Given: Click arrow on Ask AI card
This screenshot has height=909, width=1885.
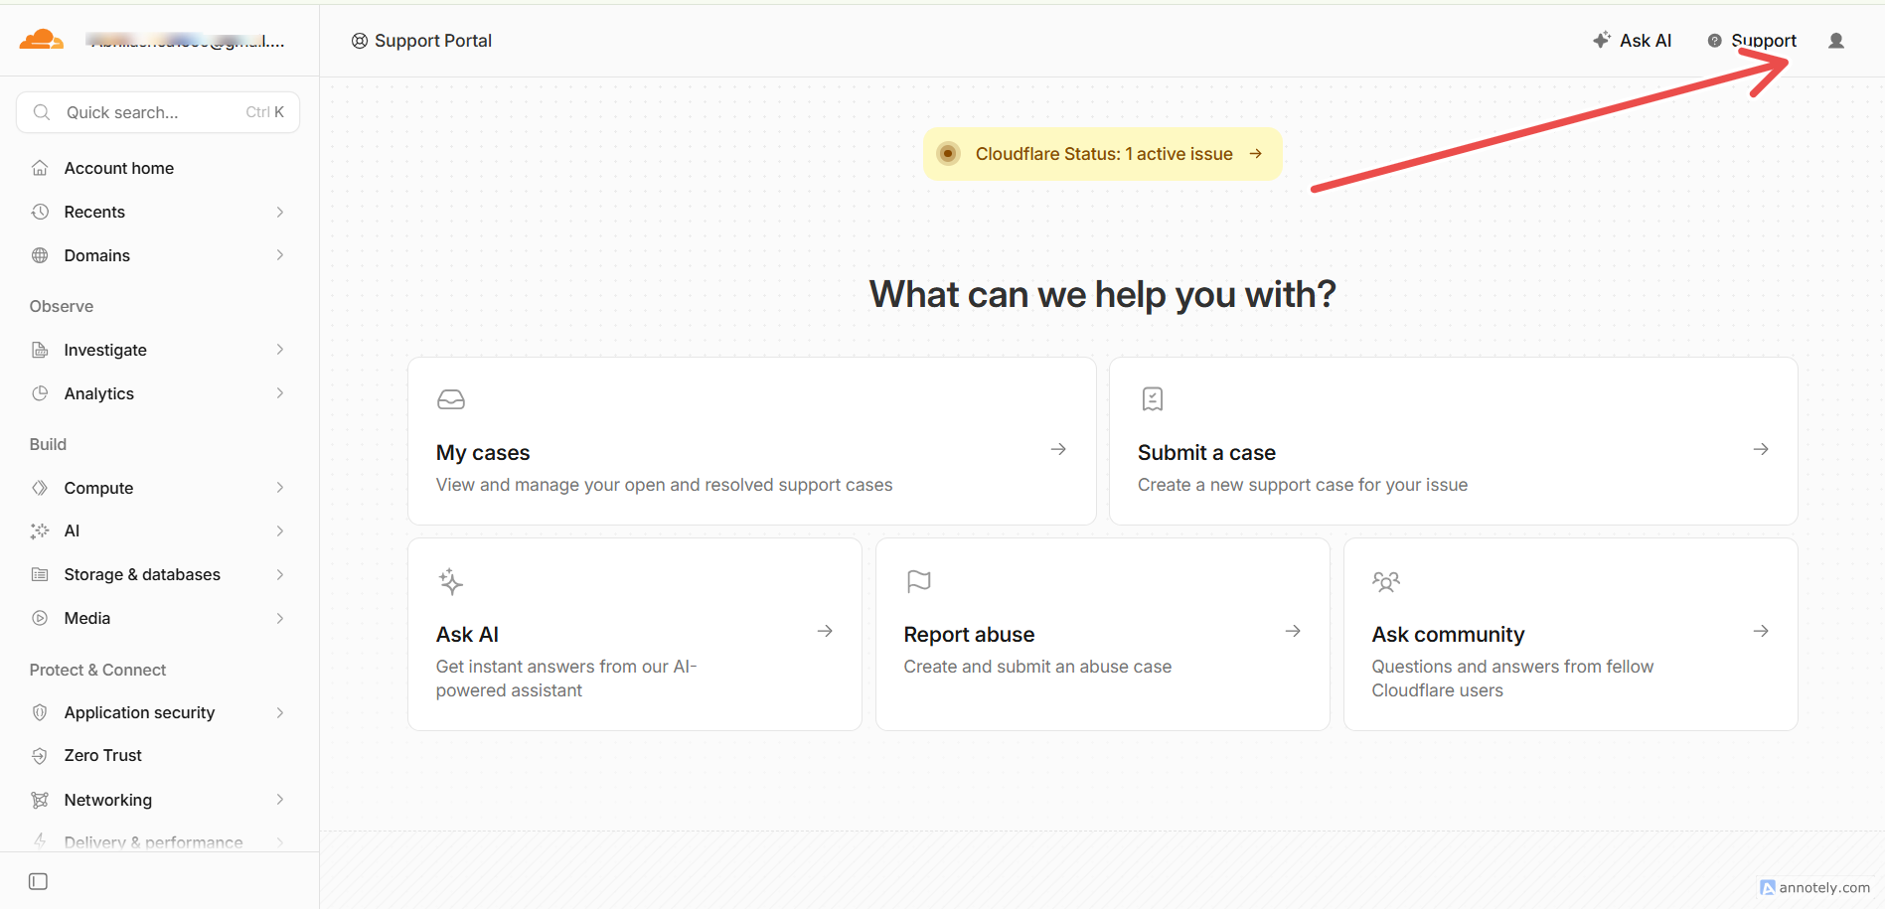Looking at the screenshot, I should 825,631.
